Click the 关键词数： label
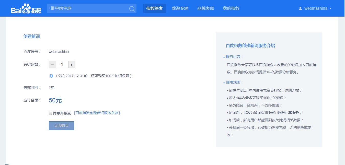The width and height of the screenshot is (345, 165). pyautogui.click(x=32, y=64)
